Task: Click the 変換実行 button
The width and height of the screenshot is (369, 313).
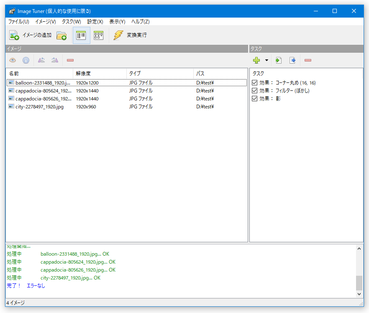Action: coord(131,36)
